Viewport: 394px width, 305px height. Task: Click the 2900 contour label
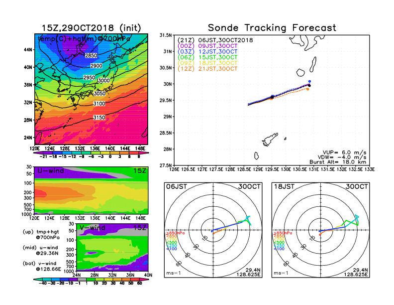(x=96, y=66)
